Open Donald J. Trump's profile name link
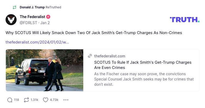Screen dimensions: 205x108 (32, 7)
